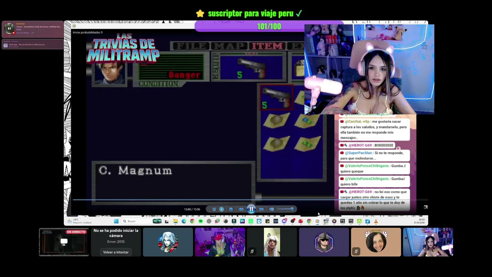Select the sunglasses-and-cap avatar participant tile
Viewport: 492px width, 277px height.
[324, 242]
